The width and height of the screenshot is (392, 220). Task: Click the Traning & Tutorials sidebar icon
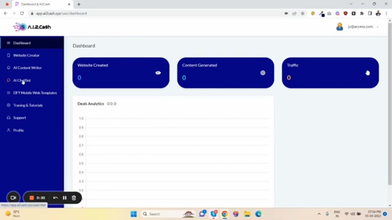[x=8, y=105]
